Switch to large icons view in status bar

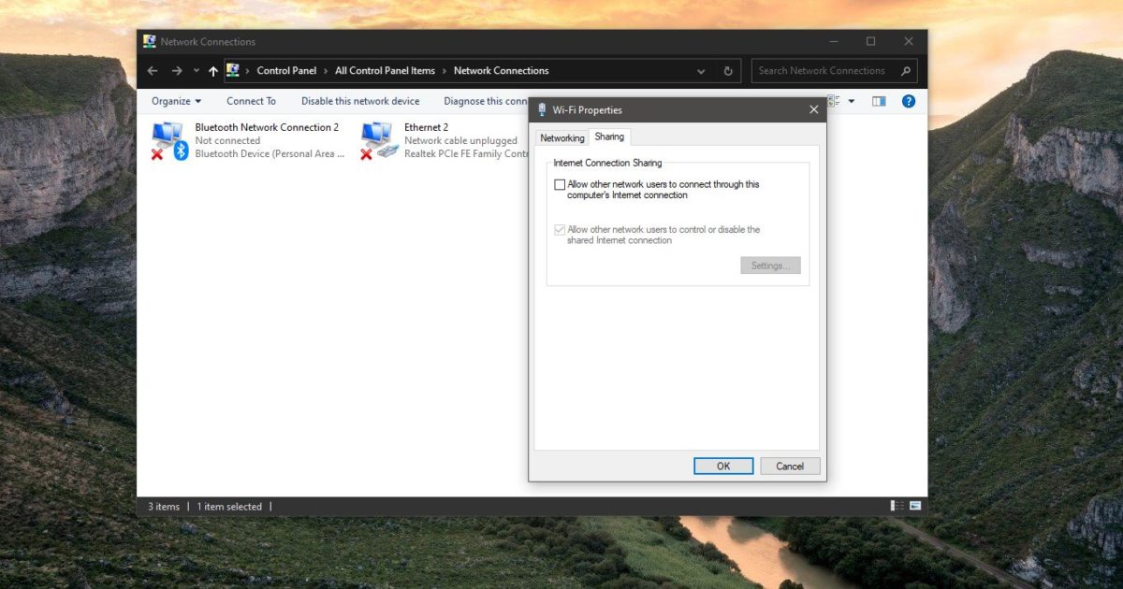tap(914, 506)
